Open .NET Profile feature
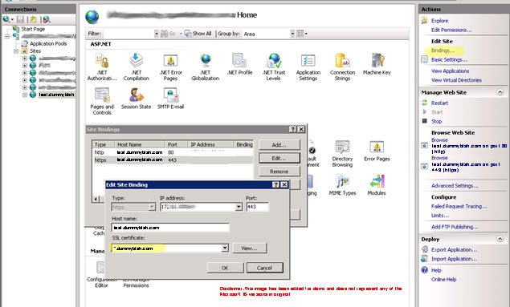Image resolution: width=510 pixels, height=307 pixels. click(x=239, y=65)
